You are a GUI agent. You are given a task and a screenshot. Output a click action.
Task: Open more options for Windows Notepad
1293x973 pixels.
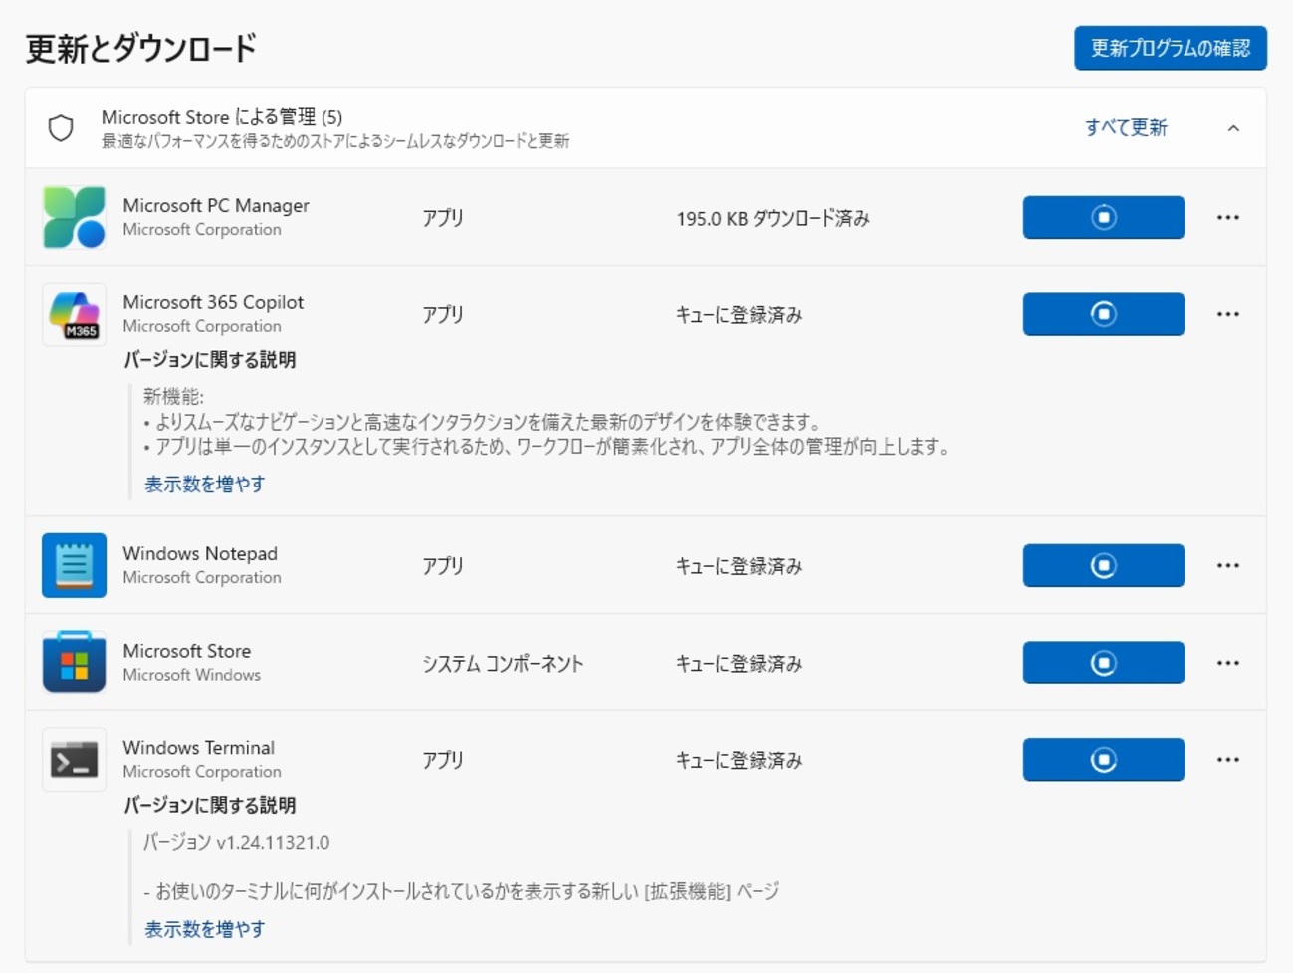click(x=1228, y=565)
